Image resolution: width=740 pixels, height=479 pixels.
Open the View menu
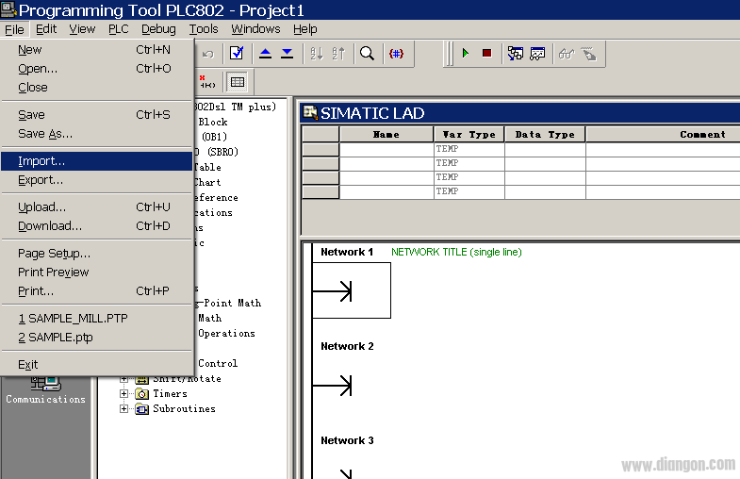(x=82, y=29)
